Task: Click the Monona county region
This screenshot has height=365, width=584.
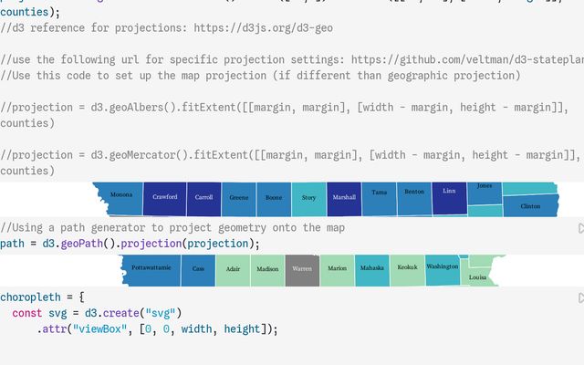Action: coord(120,196)
